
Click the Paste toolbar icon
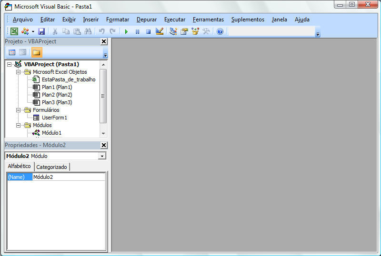tap(77, 31)
